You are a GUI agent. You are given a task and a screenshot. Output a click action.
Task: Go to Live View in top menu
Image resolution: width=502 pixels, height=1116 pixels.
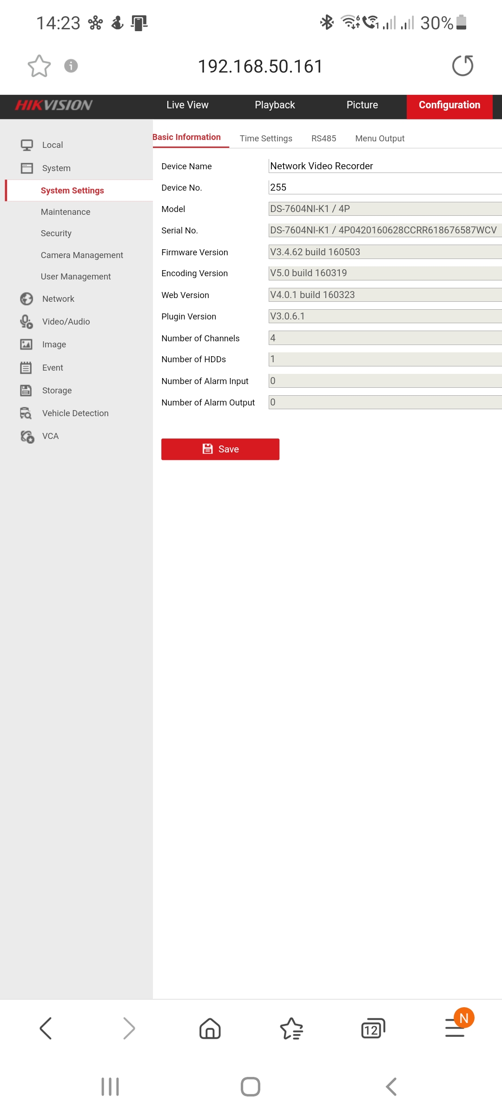(x=187, y=105)
